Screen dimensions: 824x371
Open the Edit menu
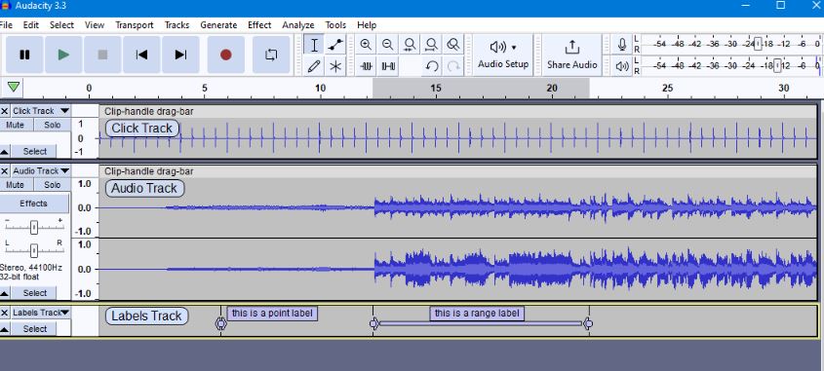(31, 25)
